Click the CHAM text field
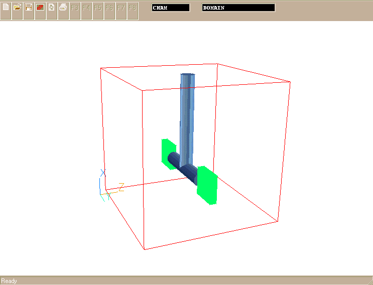The height and width of the screenshot is (285, 373). 171,8
